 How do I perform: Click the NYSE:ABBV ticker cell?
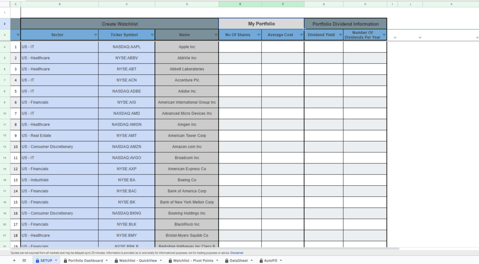[126, 58]
